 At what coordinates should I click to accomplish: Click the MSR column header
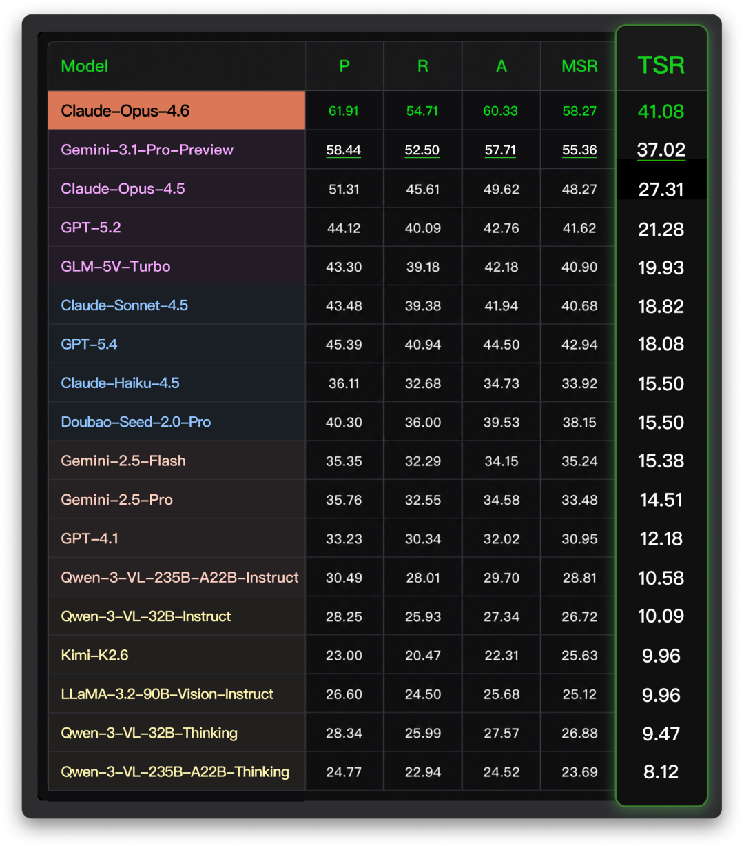coord(579,66)
